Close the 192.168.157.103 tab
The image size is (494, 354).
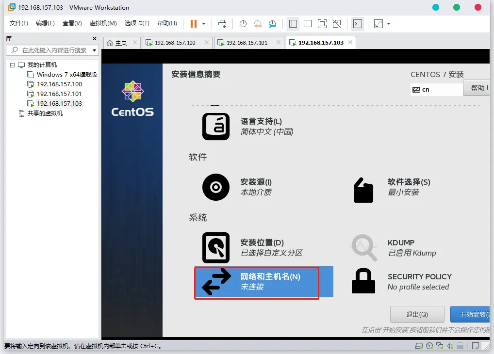coord(350,42)
